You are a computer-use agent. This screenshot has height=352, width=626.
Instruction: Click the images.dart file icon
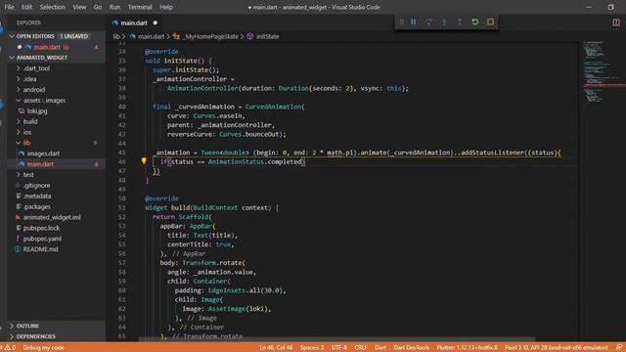pos(22,154)
